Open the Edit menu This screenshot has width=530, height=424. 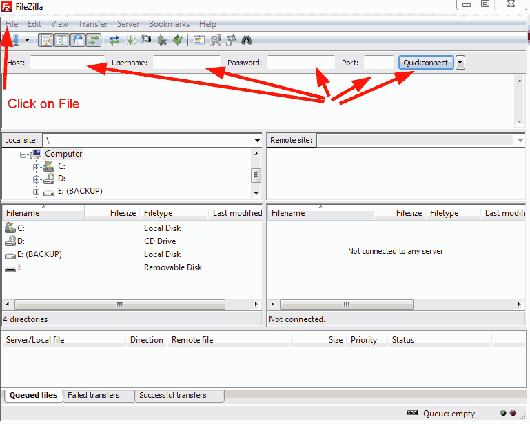click(x=34, y=24)
